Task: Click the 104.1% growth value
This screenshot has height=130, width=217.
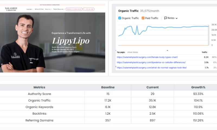Action: [198, 100]
